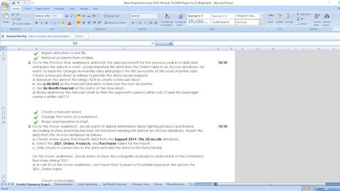Open the Name Box dropdown arrow
This screenshot has width=340, height=191.
tap(152, 44)
